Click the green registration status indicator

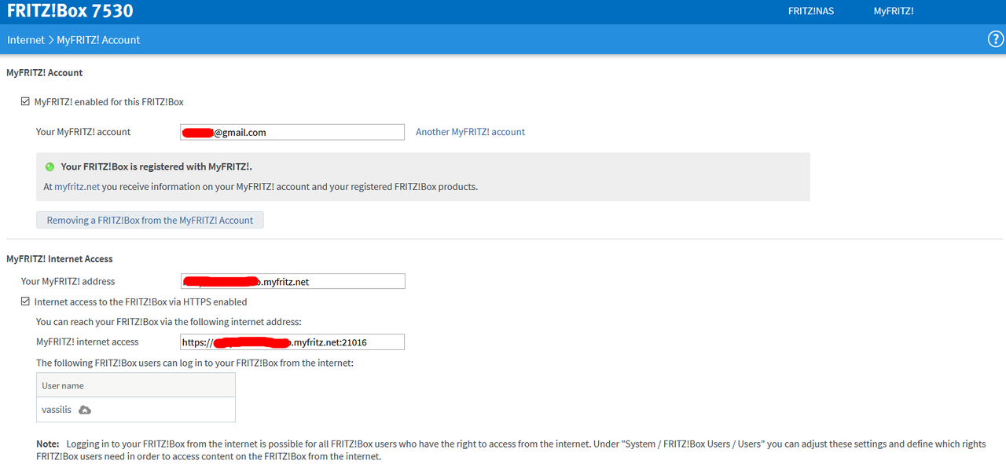(50, 166)
